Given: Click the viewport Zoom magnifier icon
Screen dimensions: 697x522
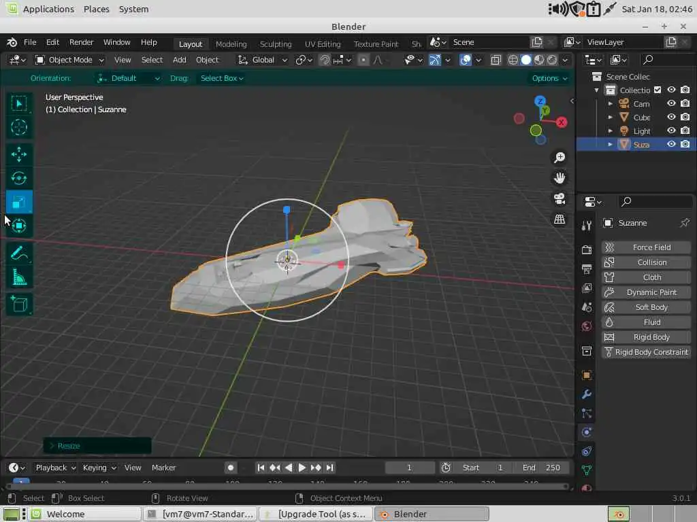Looking at the screenshot, I should tap(560, 157).
